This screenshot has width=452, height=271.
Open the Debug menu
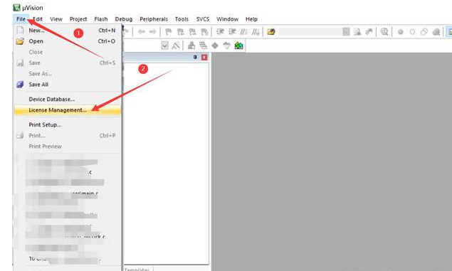click(x=124, y=19)
